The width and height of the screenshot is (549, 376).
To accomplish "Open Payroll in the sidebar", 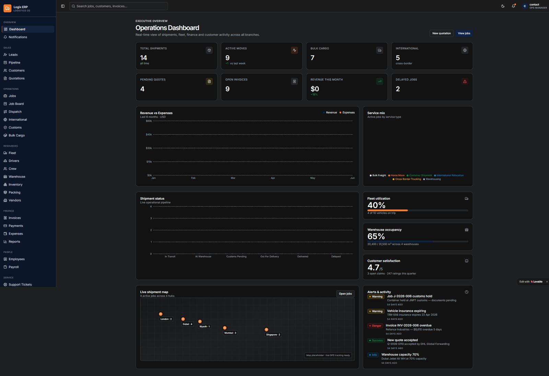I will (28, 267).
